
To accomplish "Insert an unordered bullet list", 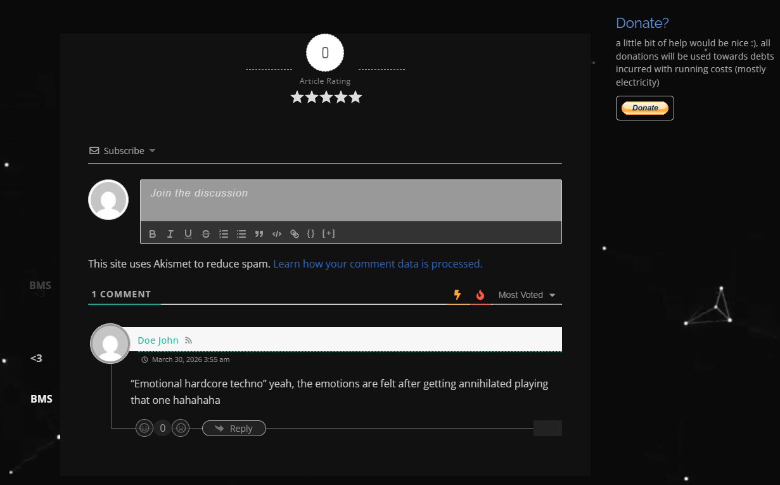I will [241, 234].
